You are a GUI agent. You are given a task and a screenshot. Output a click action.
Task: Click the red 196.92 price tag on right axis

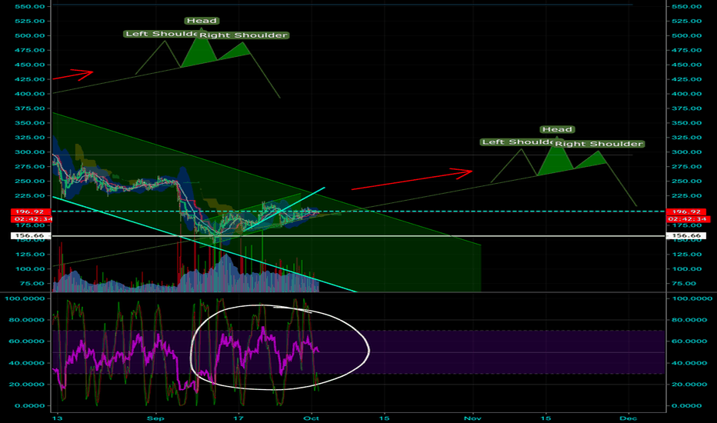point(686,211)
